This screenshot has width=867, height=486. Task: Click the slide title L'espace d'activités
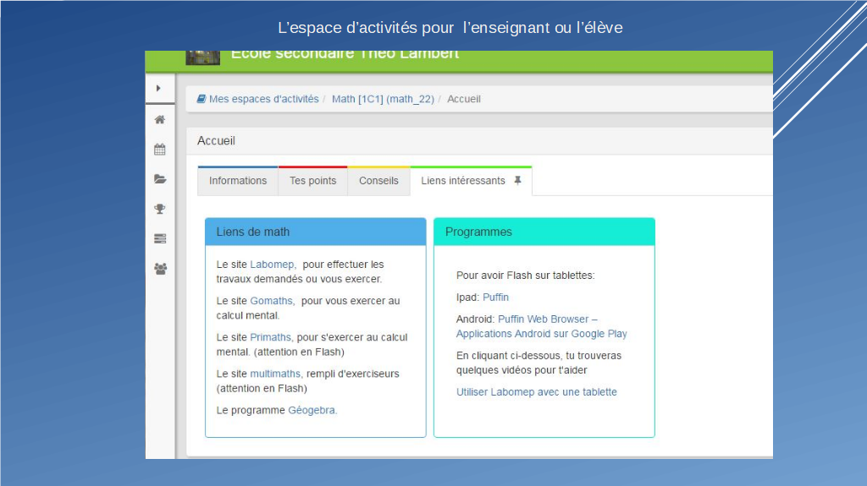[x=450, y=28]
